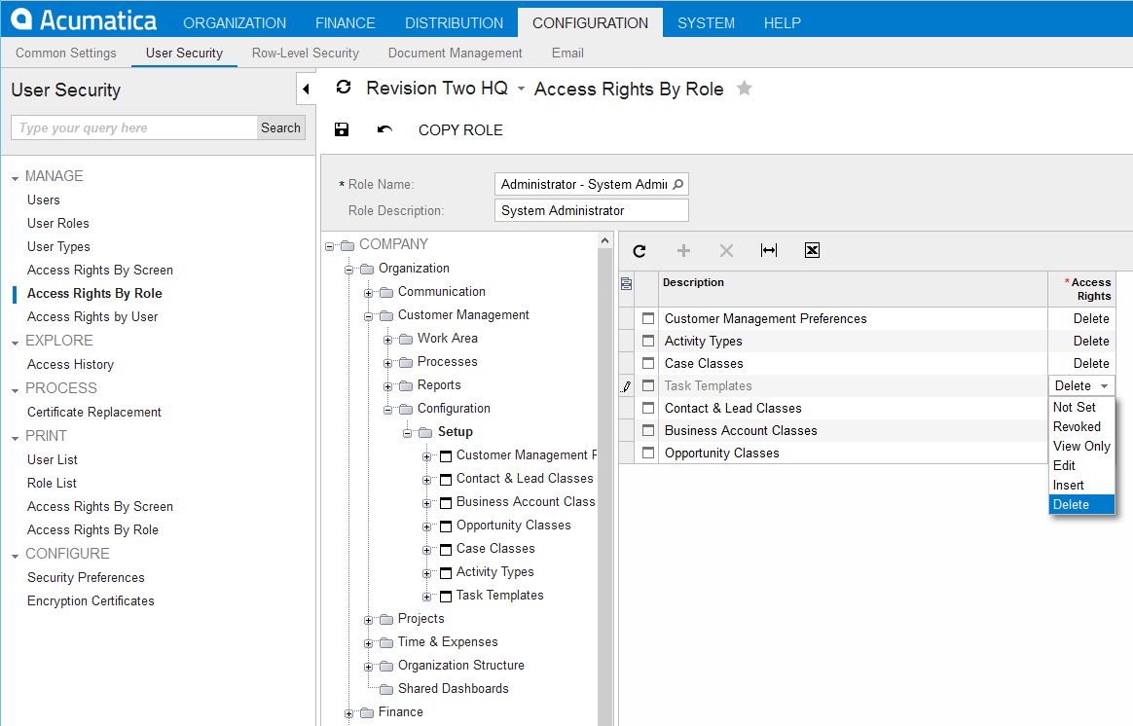1133x726 pixels.
Task: Click the export to Excel icon
Action: [812, 251]
